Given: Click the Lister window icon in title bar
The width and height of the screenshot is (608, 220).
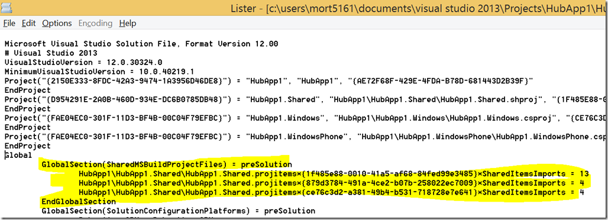Looking at the screenshot, I should tap(6, 8).
